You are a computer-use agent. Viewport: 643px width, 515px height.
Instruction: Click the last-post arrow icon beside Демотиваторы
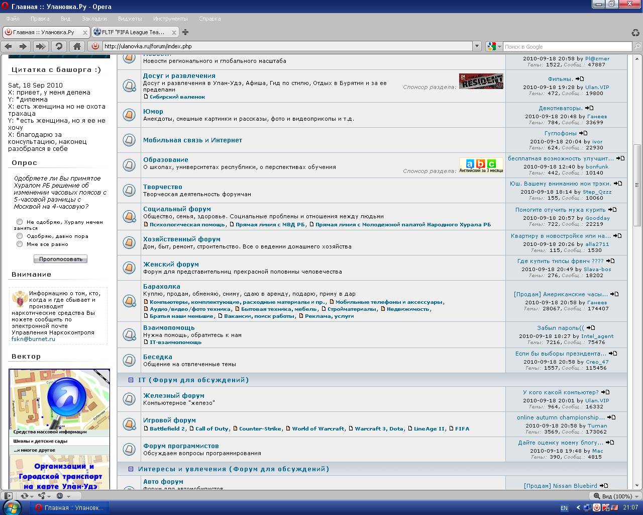tap(590, 108)
